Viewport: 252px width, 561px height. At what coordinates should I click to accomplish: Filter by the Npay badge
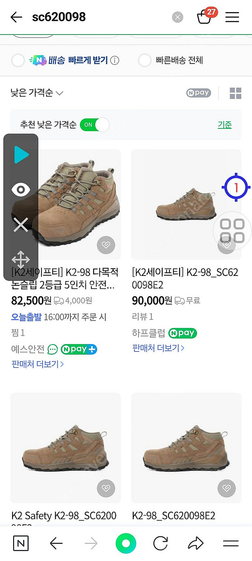199,93
